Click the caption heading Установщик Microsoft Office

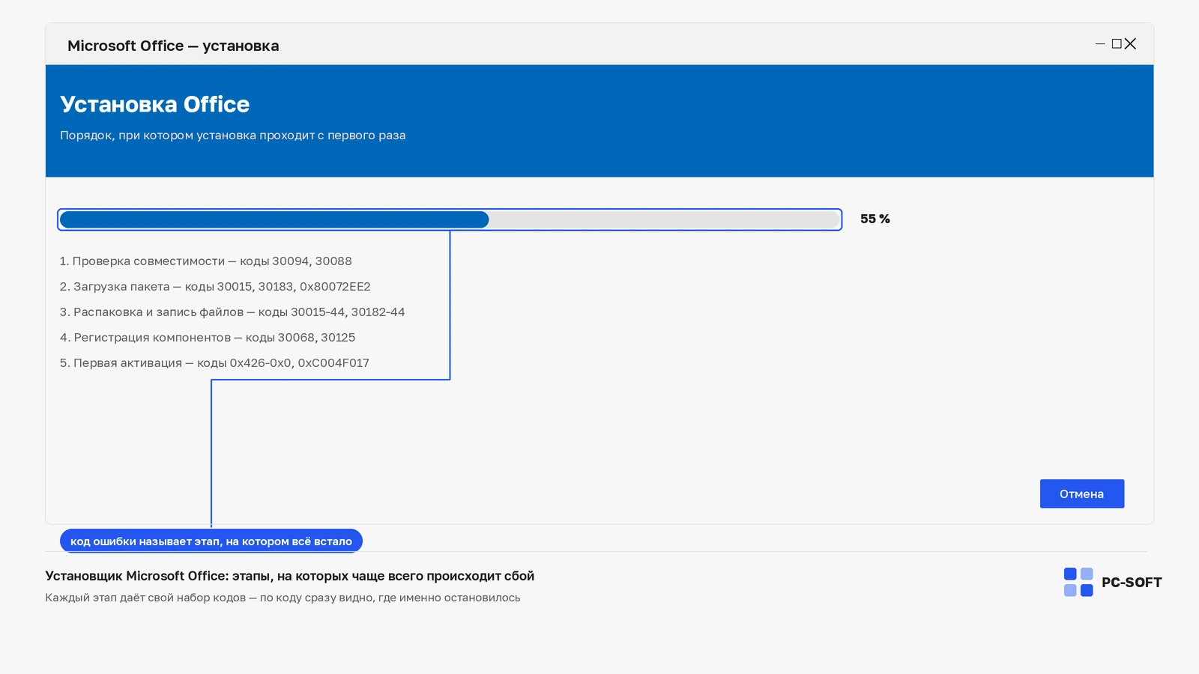[289, 576]
